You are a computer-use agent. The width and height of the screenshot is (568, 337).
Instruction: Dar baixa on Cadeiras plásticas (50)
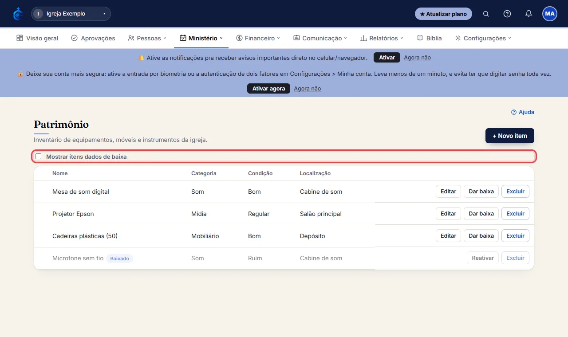click(481, 236)
